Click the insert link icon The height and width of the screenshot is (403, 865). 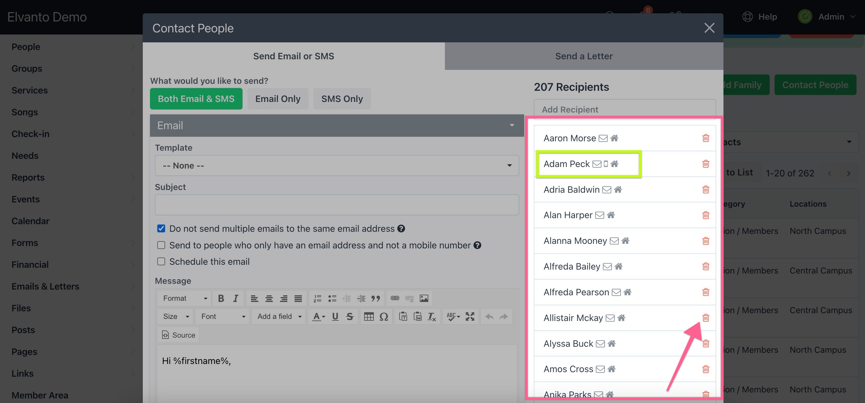point(395,298)
